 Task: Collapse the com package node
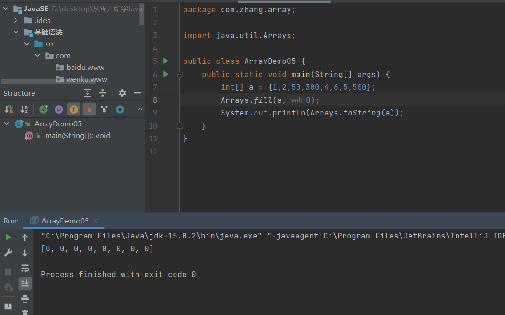coord(38,55)
